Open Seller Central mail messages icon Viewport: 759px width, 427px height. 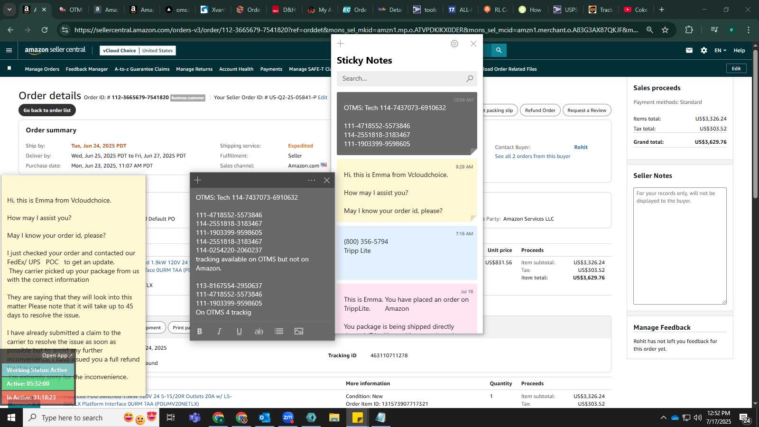click(x=689, y=50)
